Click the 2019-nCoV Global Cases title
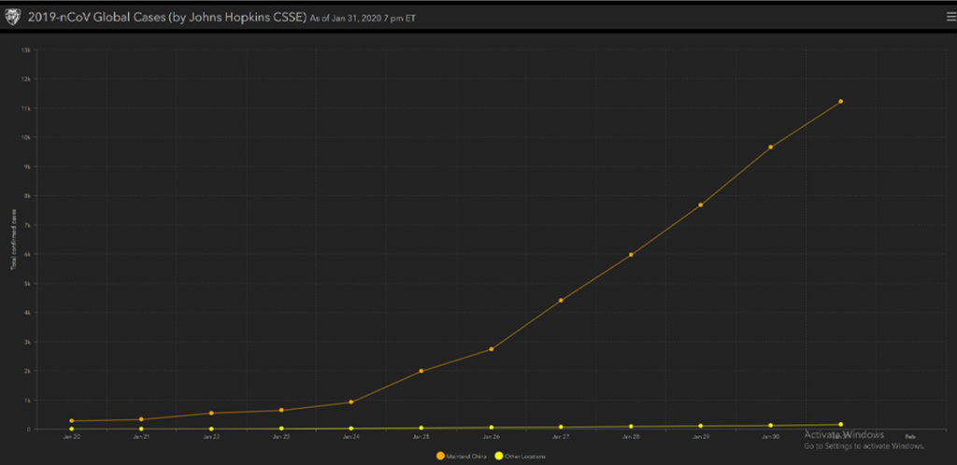The width and height of the screenshot is (957, 465). [154, 16]
